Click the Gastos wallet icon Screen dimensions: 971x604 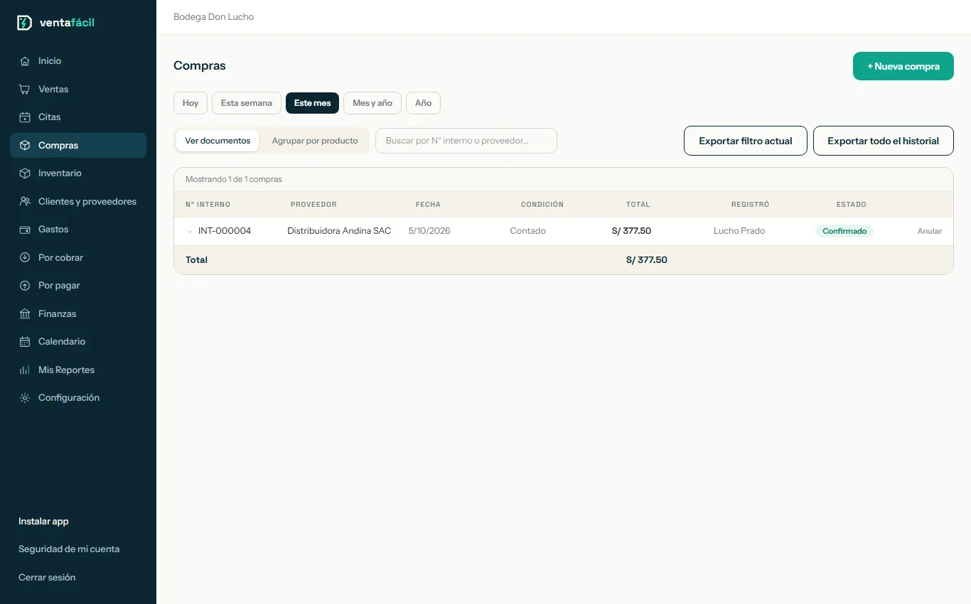[x=25, y=230]
